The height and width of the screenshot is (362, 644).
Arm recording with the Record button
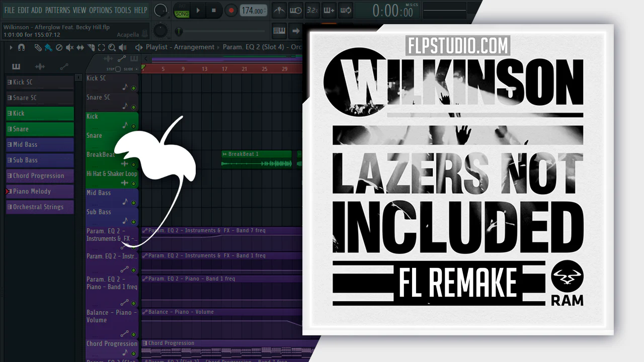point(231,11)
